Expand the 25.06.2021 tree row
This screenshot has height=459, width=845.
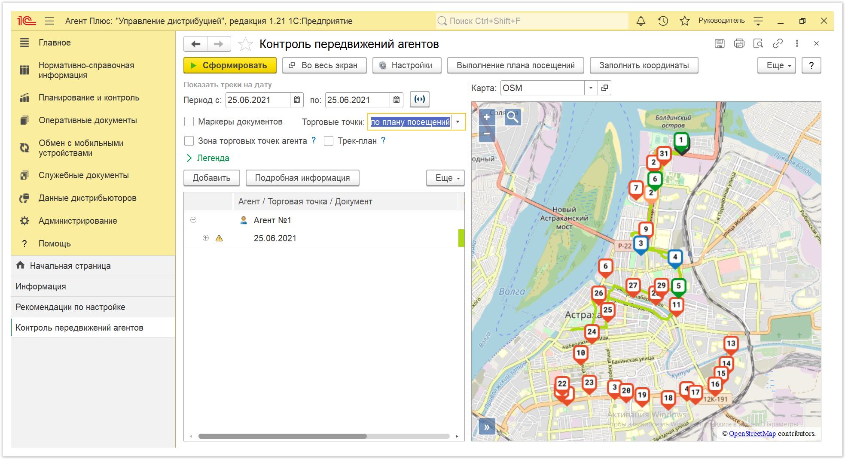coord(206,238)
